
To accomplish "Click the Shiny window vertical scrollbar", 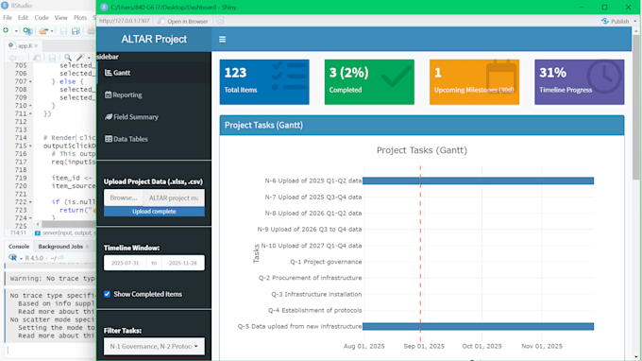I will tap(635, 107).
